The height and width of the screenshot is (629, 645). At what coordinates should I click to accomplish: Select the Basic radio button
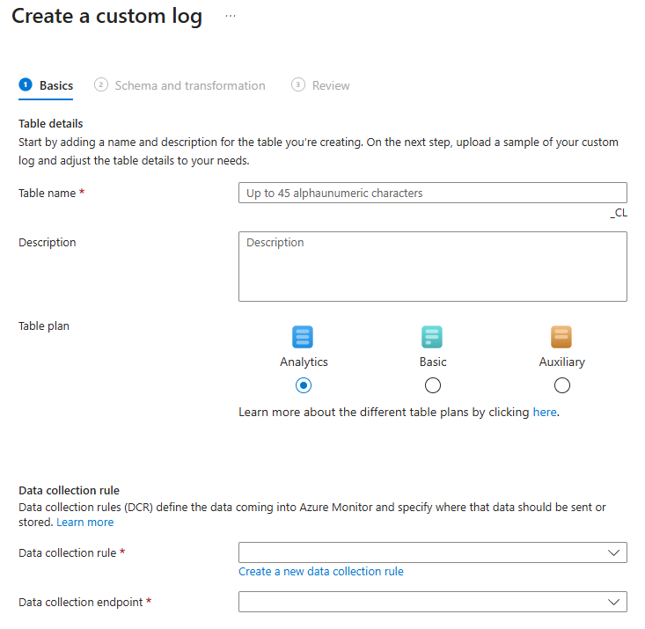432,385
